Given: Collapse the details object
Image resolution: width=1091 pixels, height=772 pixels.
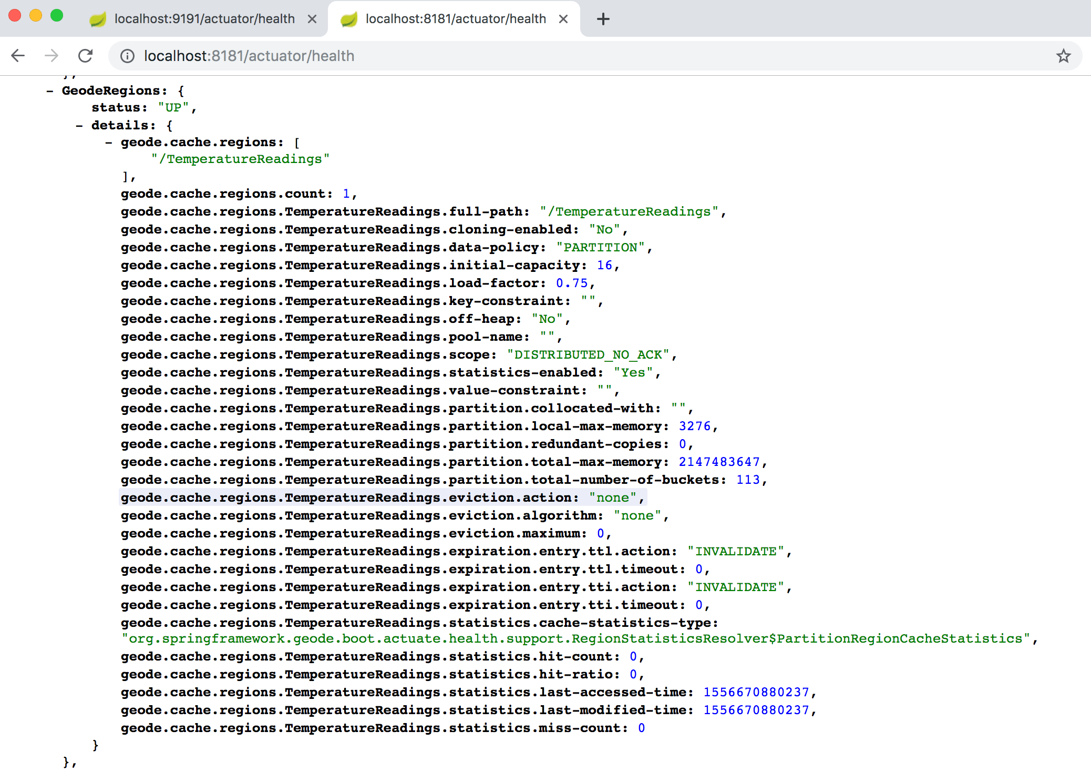Looking at the screenshot, I should [78, 125].
